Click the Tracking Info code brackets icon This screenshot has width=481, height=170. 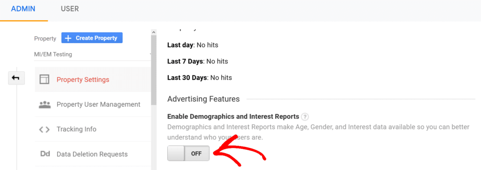(45, 129)
